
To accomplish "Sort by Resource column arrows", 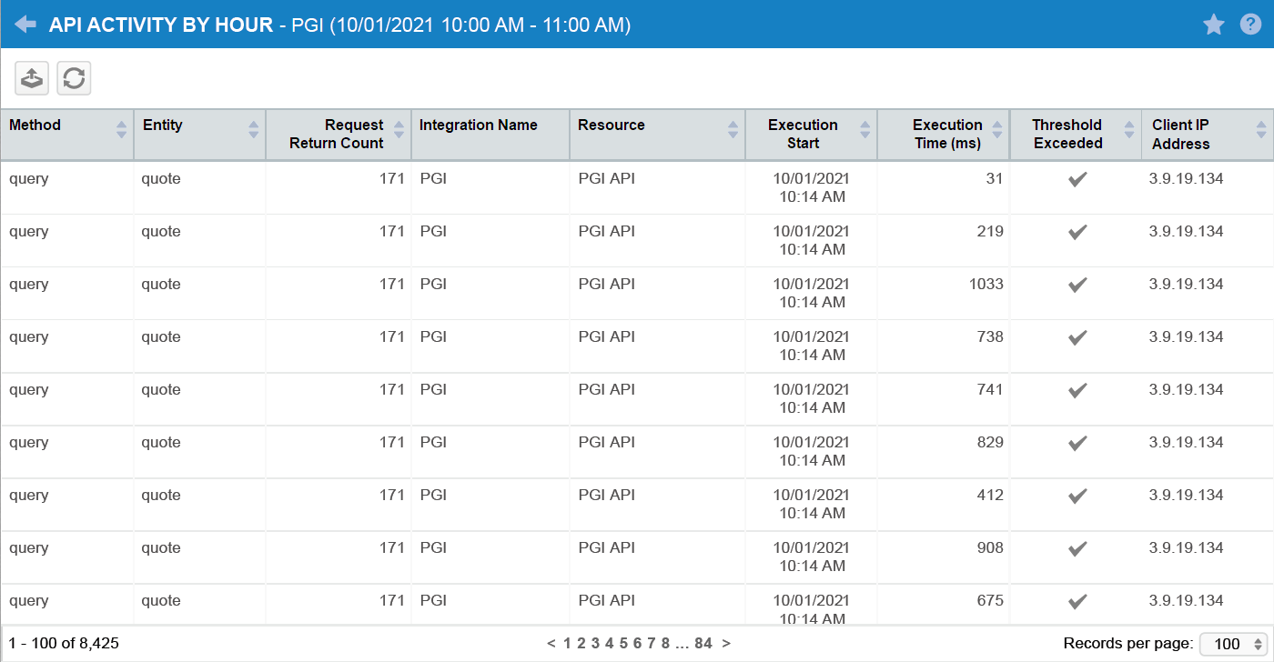I will [x=733, y=130].
